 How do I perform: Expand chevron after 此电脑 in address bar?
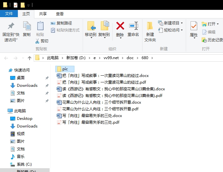pyautogui.click(x=62, y=58)
